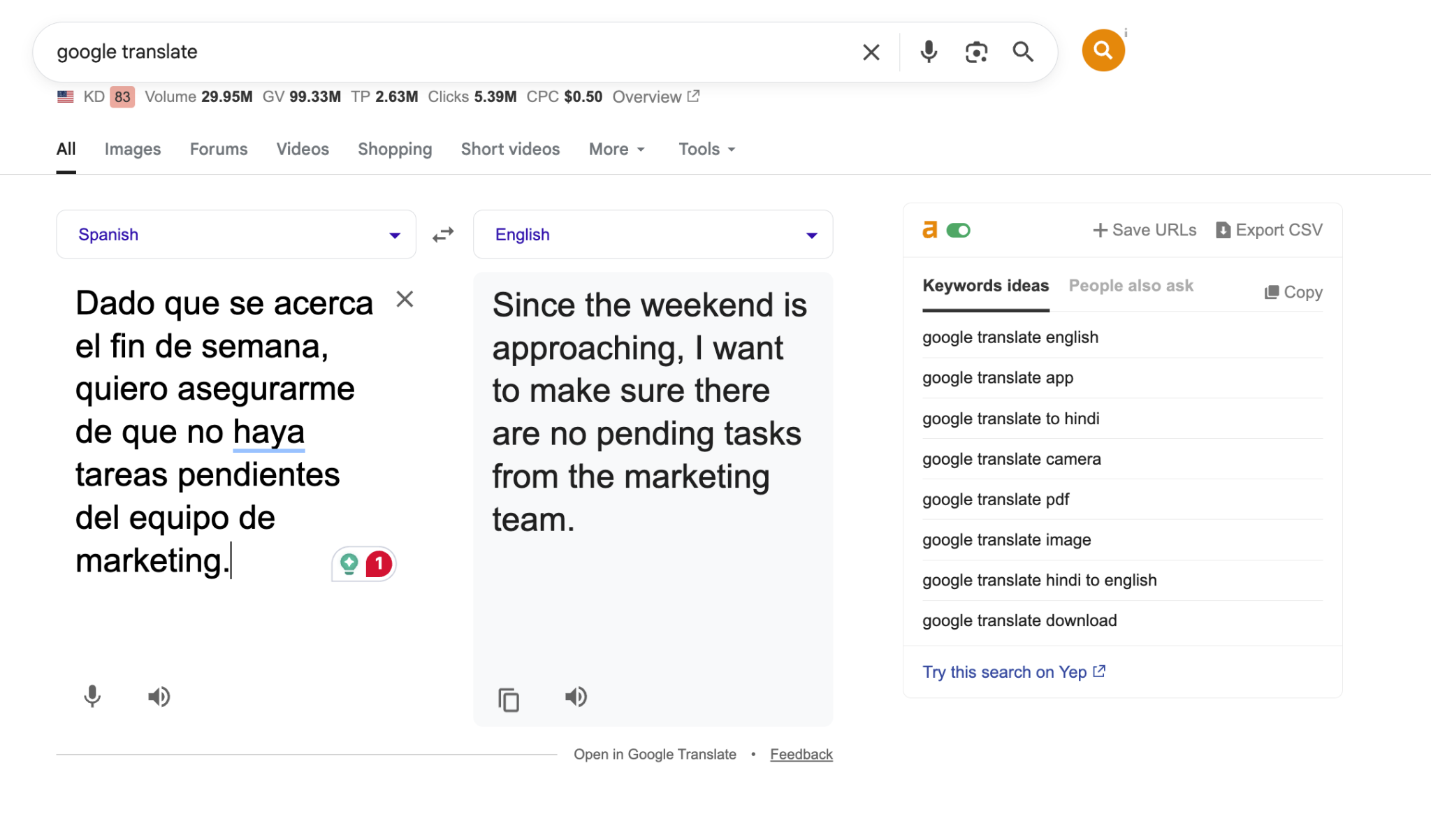Viewport: 1431px width, 821px height.
Task: Open the Spanish source language dropdown
Action: click(x=236, y=235)
